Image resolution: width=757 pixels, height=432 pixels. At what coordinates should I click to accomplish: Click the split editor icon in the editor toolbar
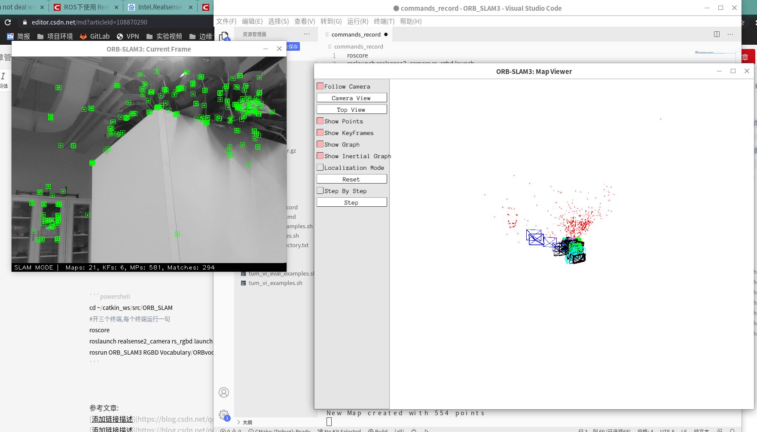716,34
